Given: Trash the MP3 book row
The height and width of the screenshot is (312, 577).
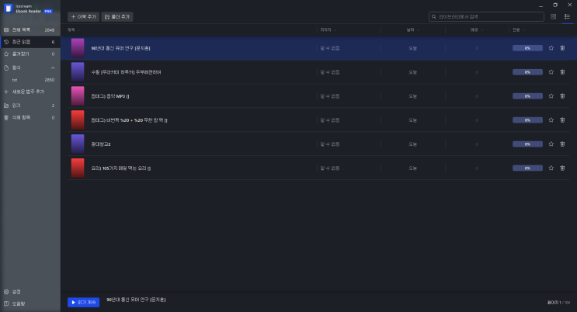Looking at the screenshot, I should [562, 96].
